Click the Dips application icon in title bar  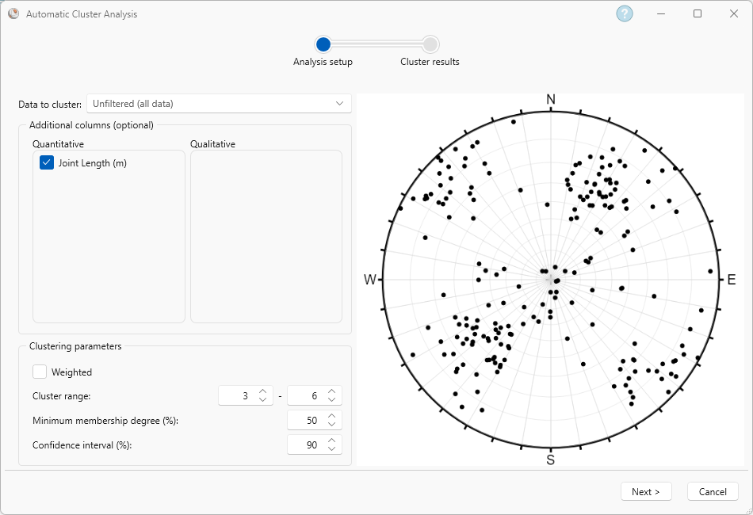[13, 13]
